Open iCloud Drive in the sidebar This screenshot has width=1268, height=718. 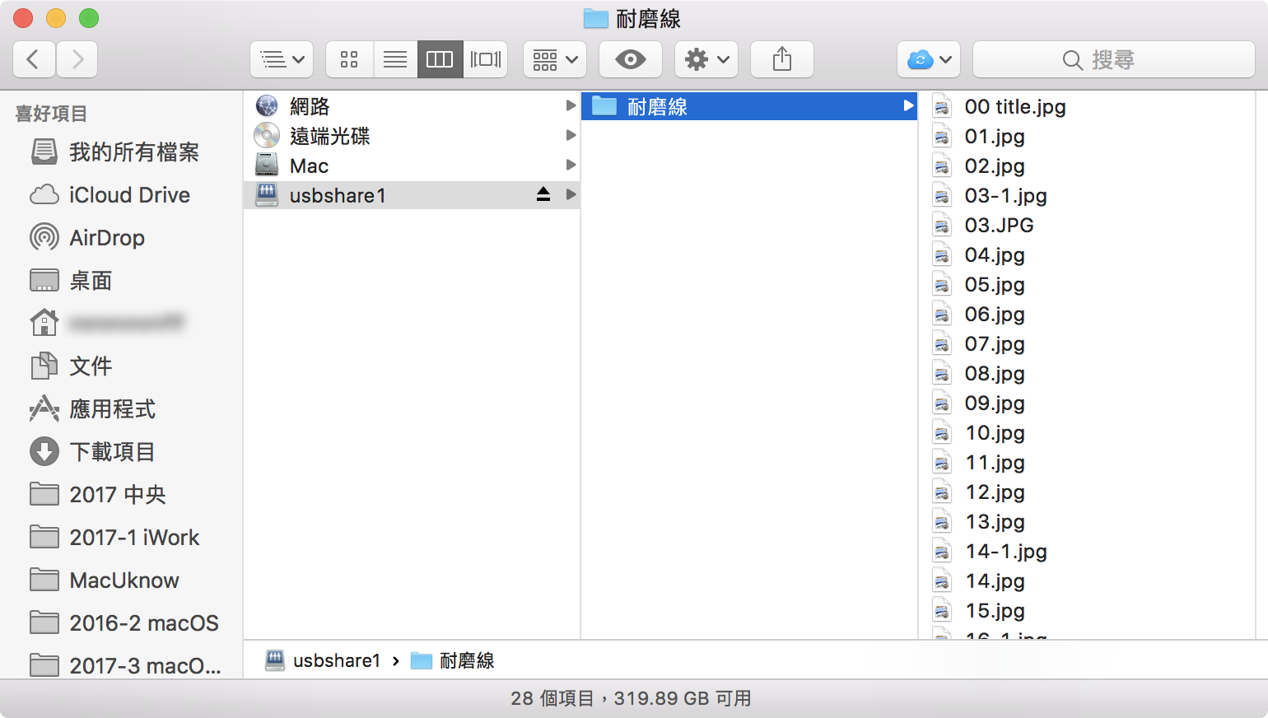pos(128,195)
